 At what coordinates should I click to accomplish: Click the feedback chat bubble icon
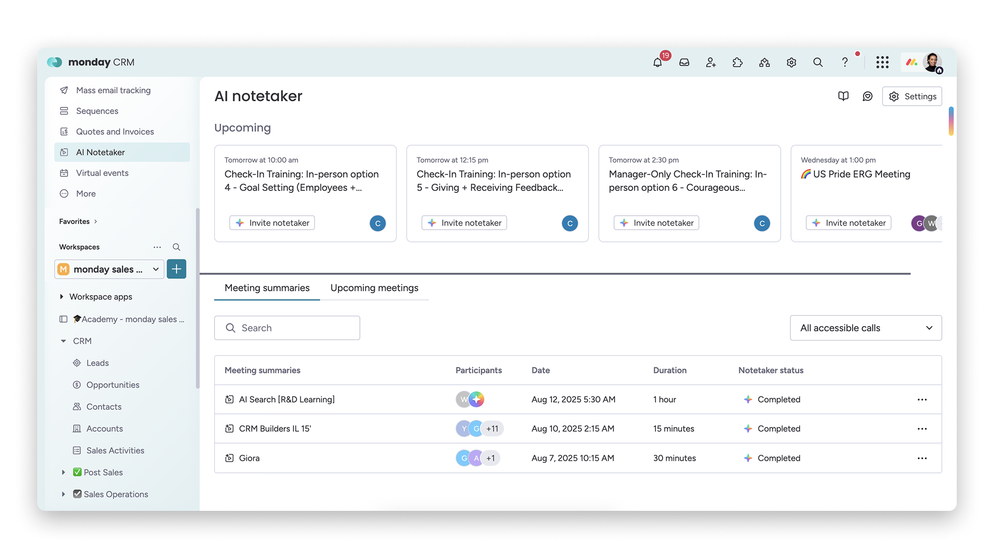click(868, 96)
